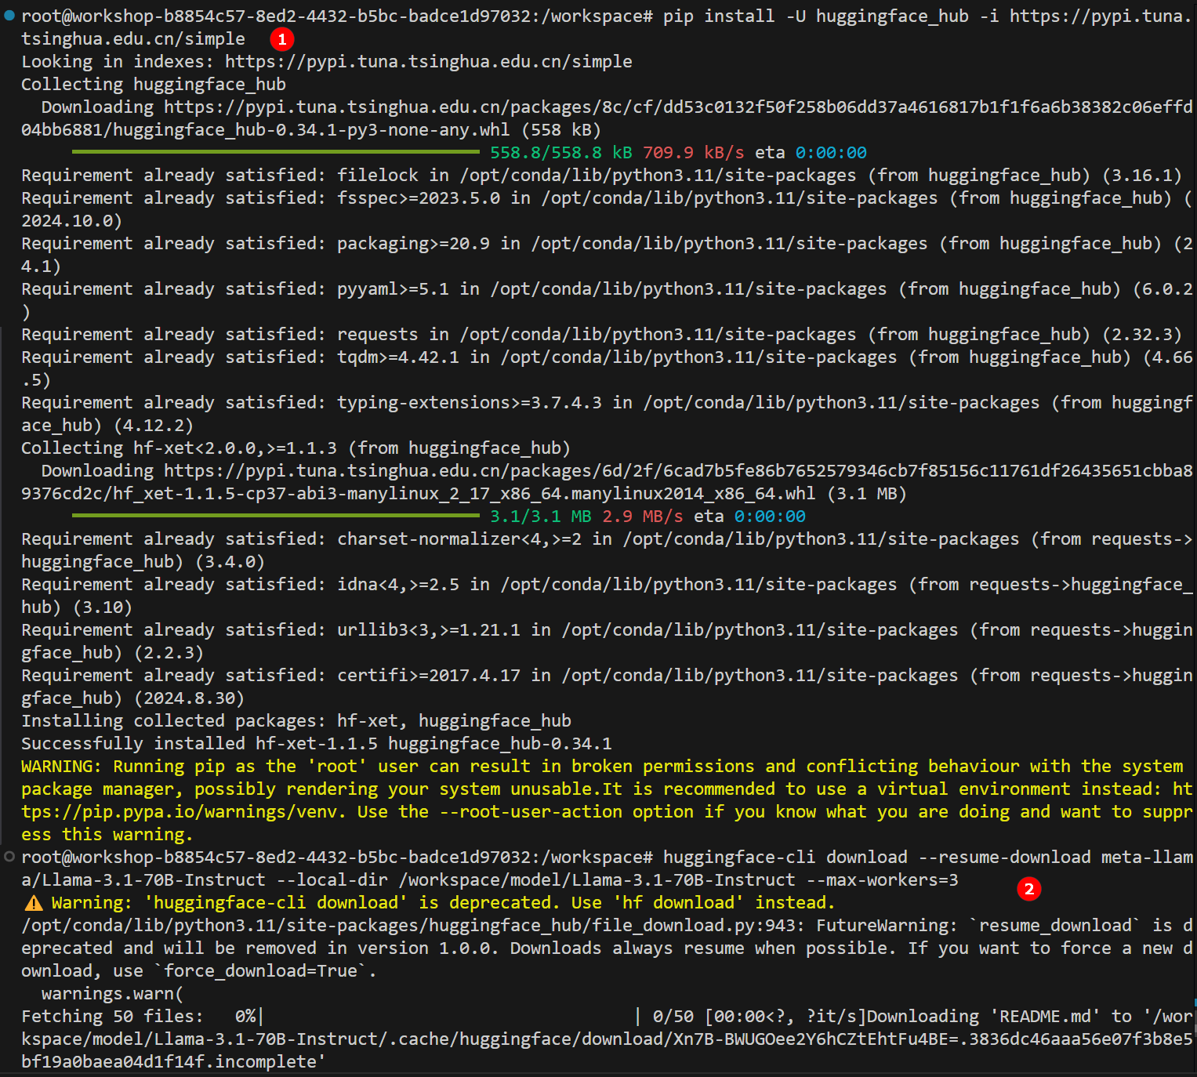
Task: Click the blue command status dot at first prompt
Action: [9, 16]
